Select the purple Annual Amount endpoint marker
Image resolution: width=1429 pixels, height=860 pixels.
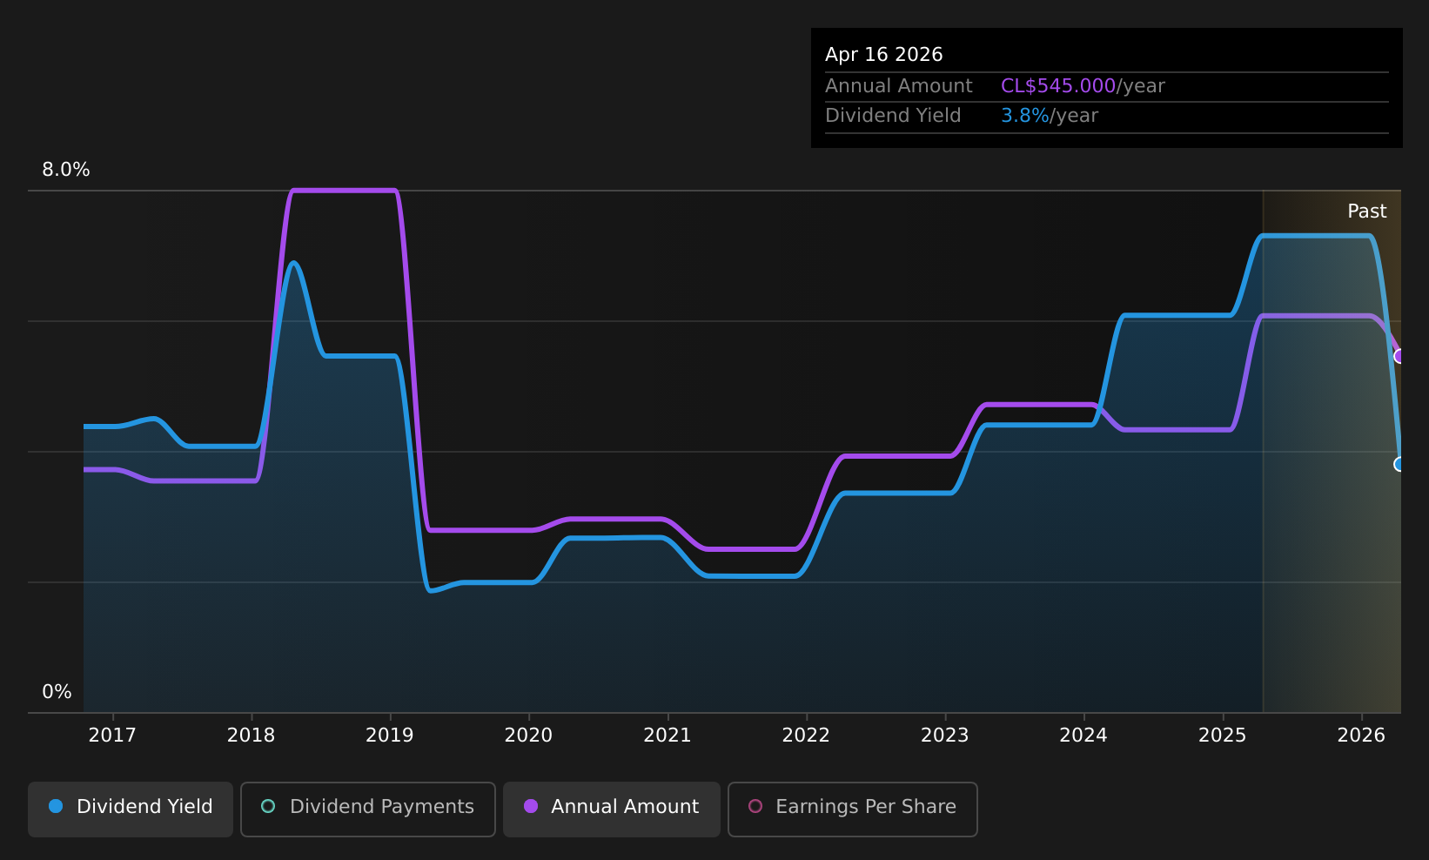click(1399, 356)
